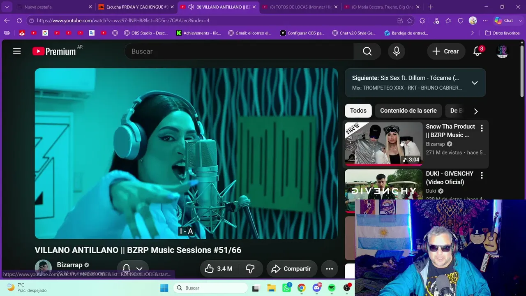This screenshot has width=526, height=296.
Task: Click the Compartir share button
Action: point(291,269)
